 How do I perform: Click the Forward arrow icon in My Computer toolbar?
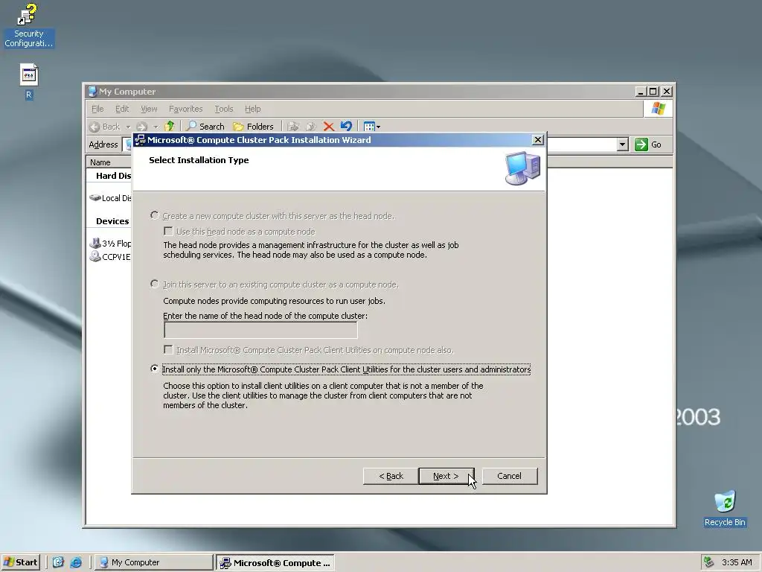point(141,127)
